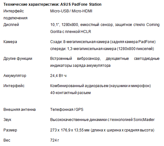Click the Телефонная / GPS value

coord(67,110)
